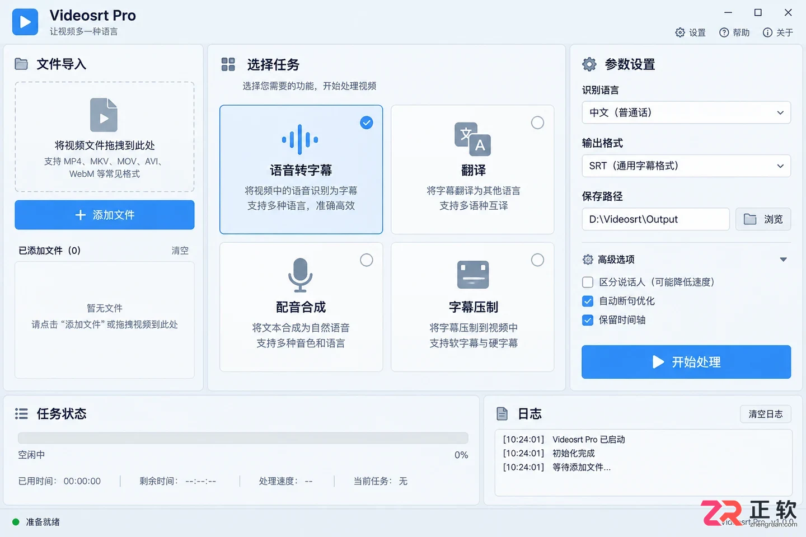806x537 pixels.
Task: Click the 浏览 browse button
Action: click(x=763, y=219)
